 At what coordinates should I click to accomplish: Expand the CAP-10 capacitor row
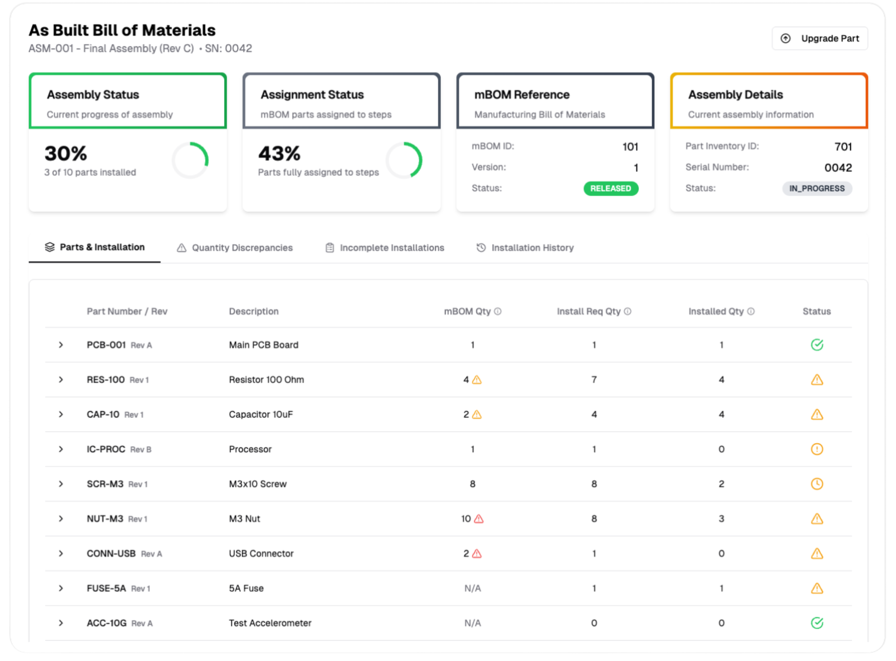(x=61, y=414)
